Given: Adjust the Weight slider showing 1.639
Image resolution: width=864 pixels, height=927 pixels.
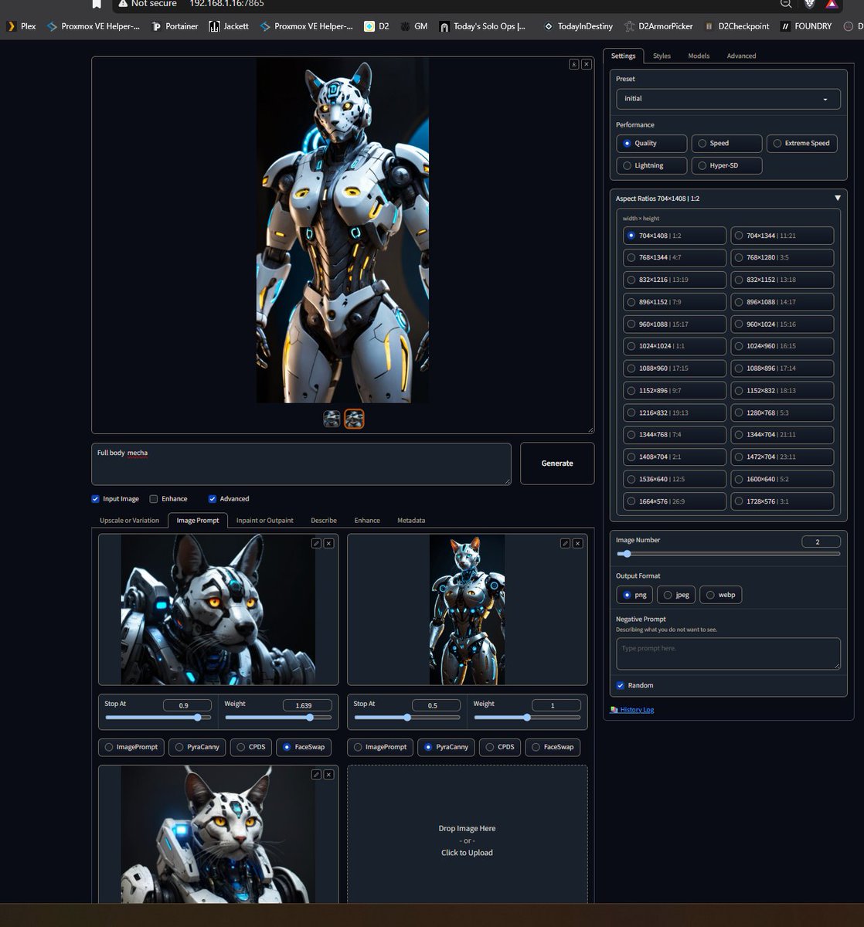Looking at the screenshot, I should [278, 718].
